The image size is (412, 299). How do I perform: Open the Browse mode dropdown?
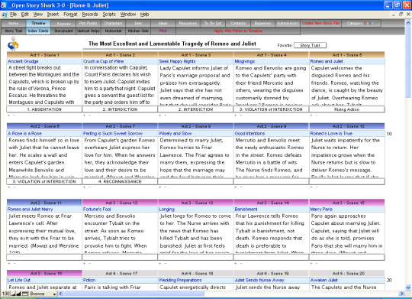[43, 294]
